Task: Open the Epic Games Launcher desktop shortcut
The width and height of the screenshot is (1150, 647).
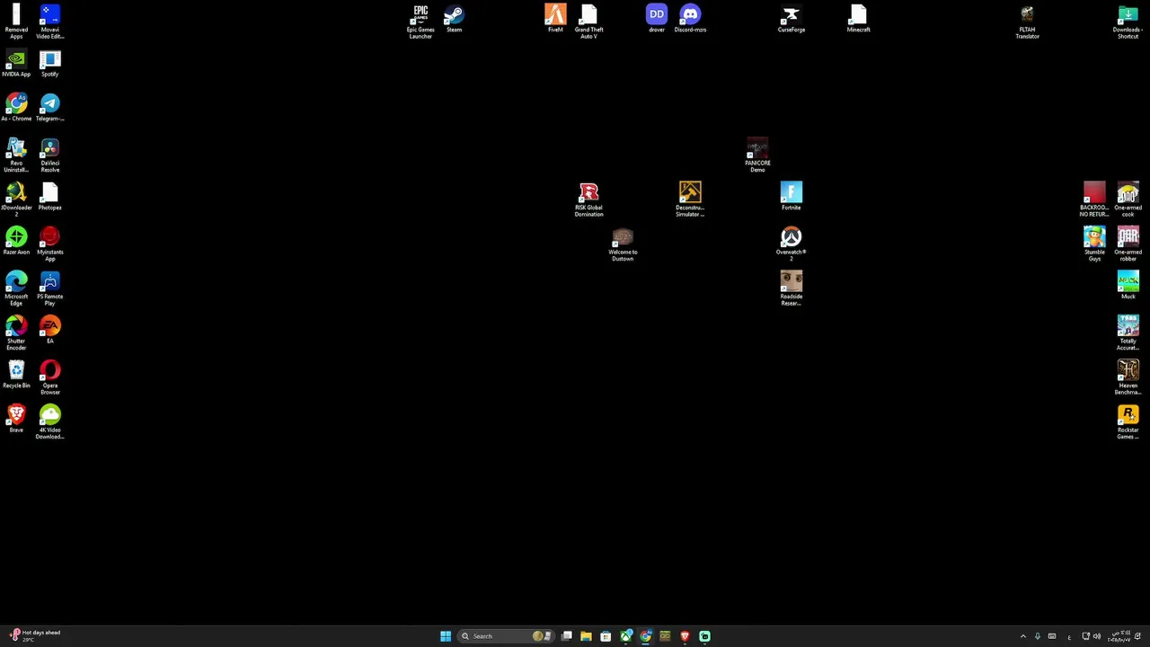Action: (420, 22)
